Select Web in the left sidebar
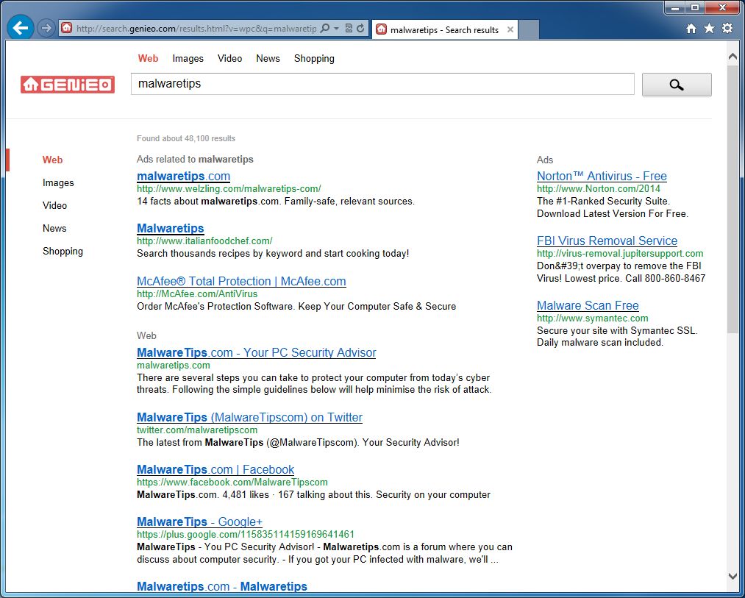Viewport: 745px width, 598px height. [x=52, y=160]
